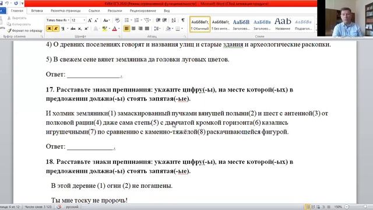Open the font name dropdown Times New Roman
The width and height of the screenshot is (373, 210).
[69, 20]
